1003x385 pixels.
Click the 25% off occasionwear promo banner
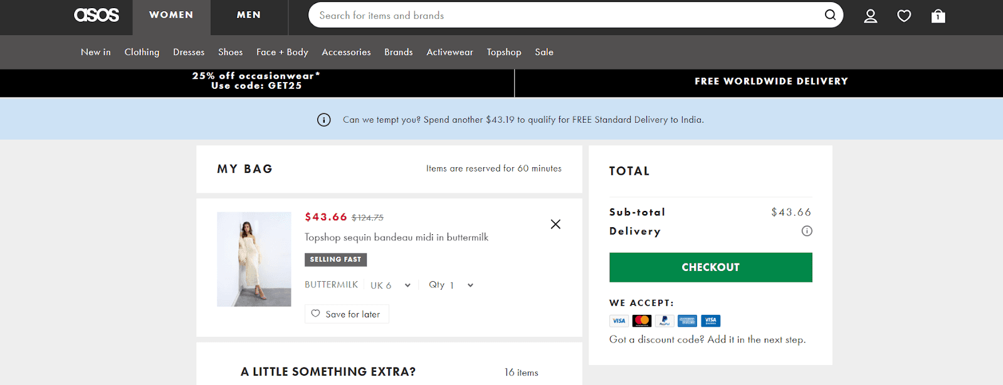coord(256,81)
